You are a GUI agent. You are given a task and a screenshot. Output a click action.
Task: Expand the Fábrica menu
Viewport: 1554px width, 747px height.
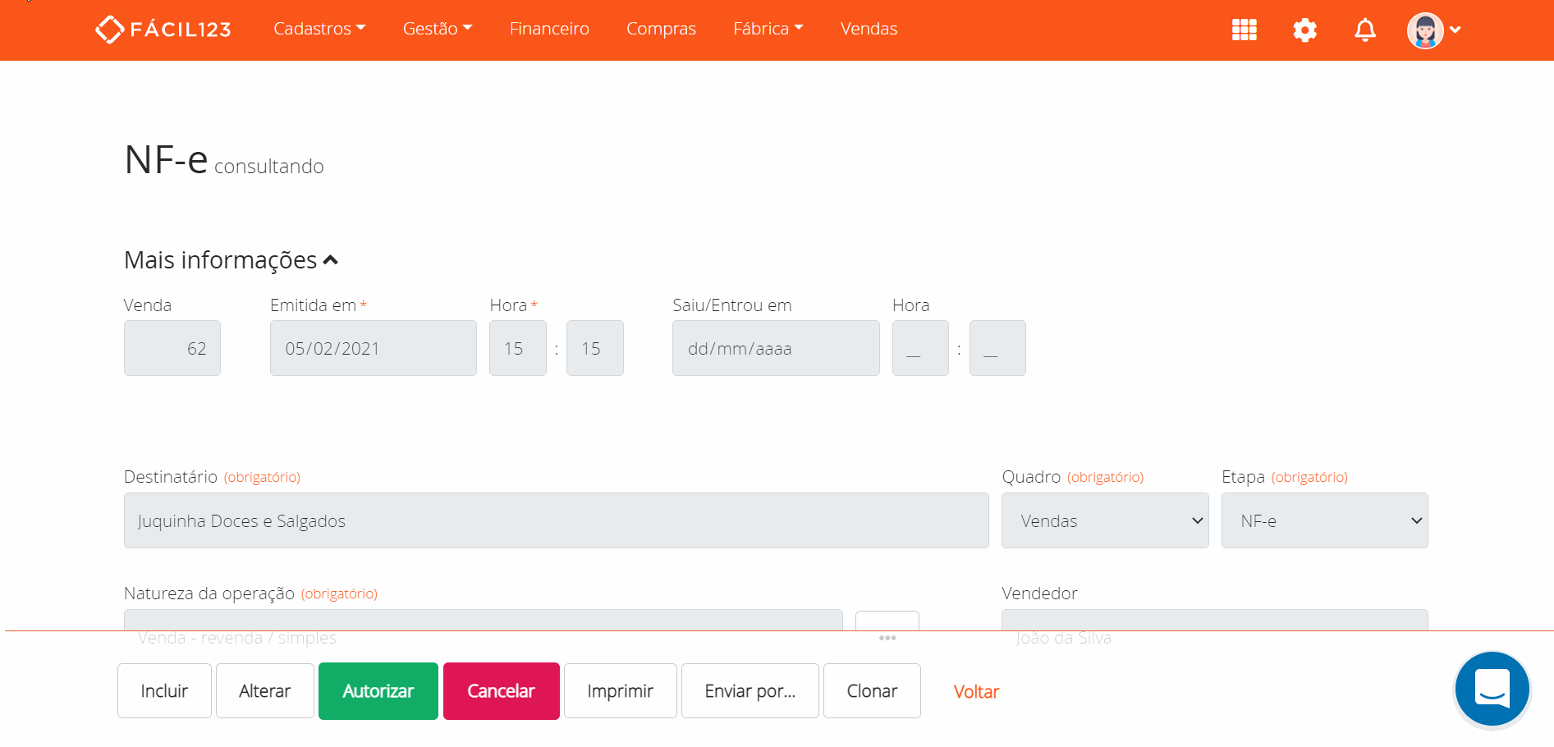pyautogui.click(x=768, y=29)
